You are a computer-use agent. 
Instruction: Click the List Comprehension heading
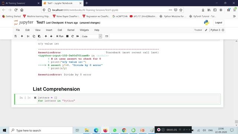tap(56, 89)
